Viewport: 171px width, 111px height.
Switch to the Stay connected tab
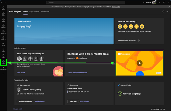click(x=34, y=12)
